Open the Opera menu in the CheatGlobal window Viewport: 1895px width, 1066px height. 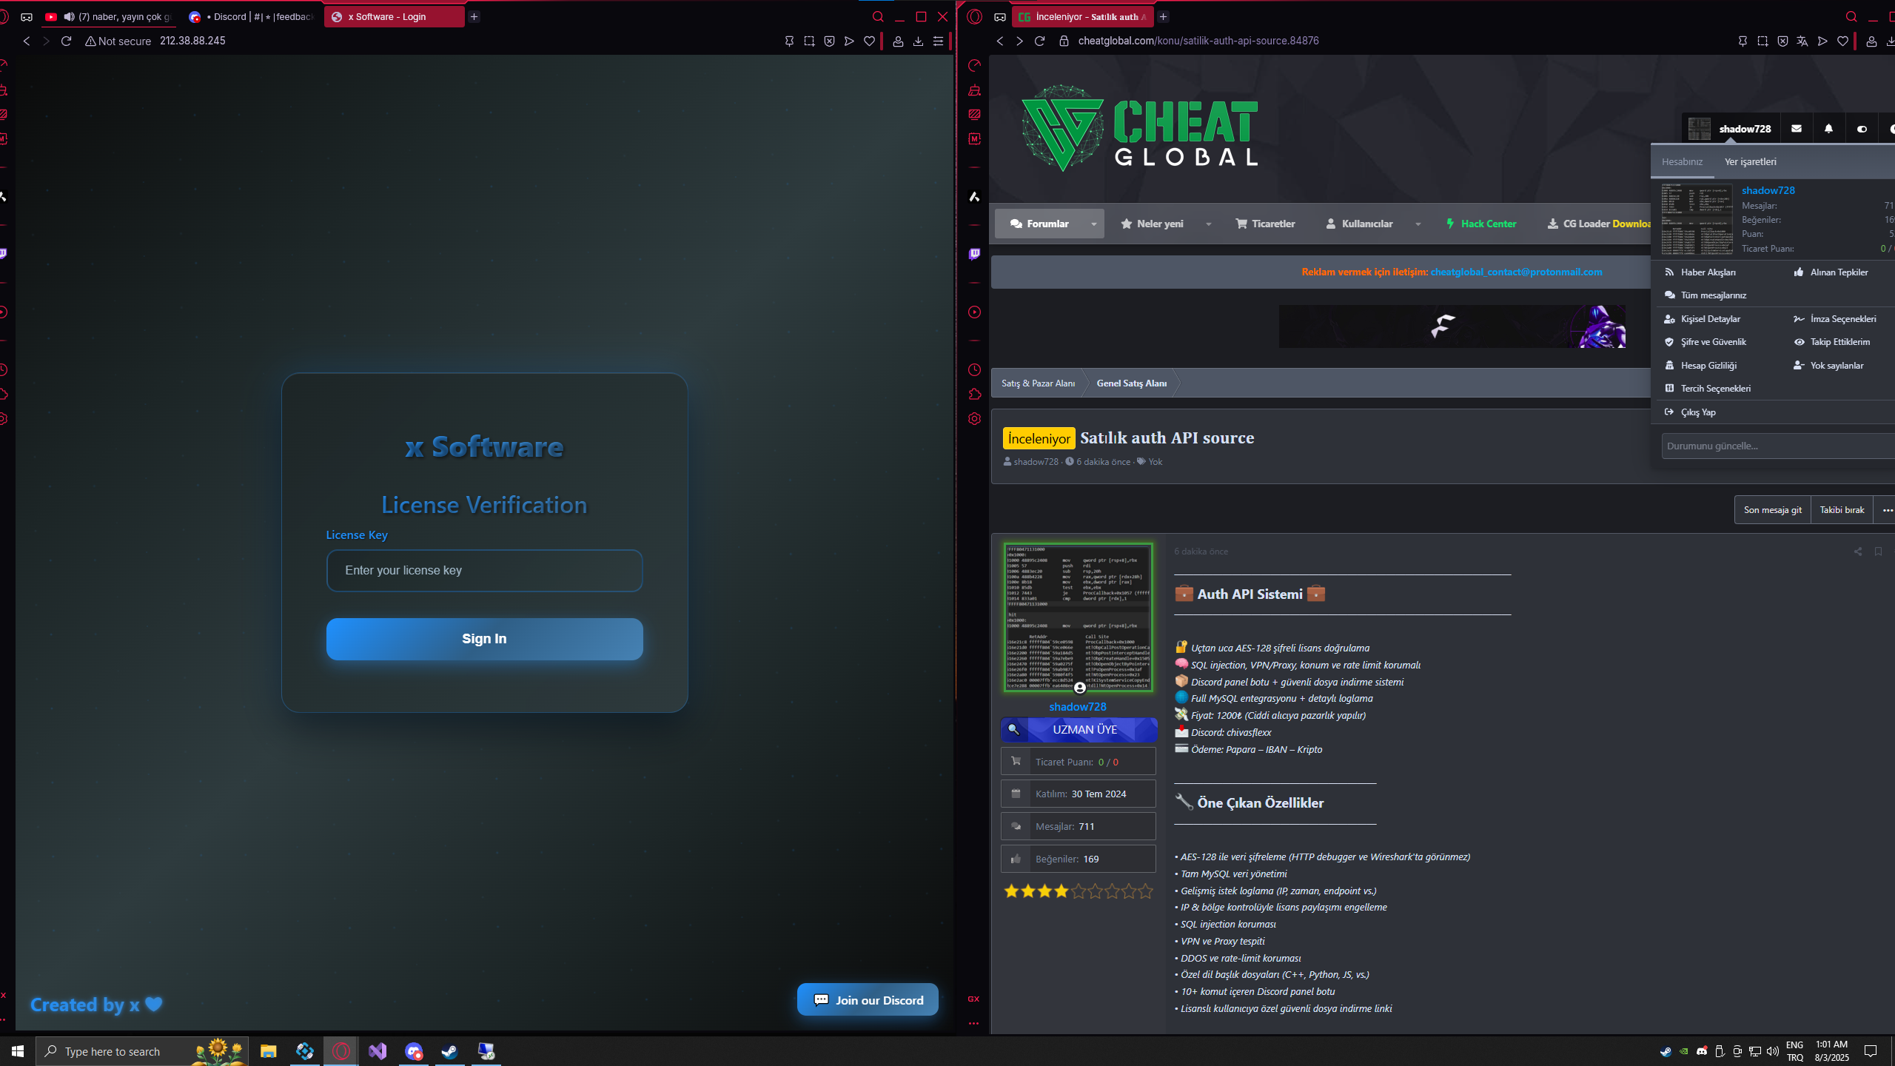[x=974, y=16]
